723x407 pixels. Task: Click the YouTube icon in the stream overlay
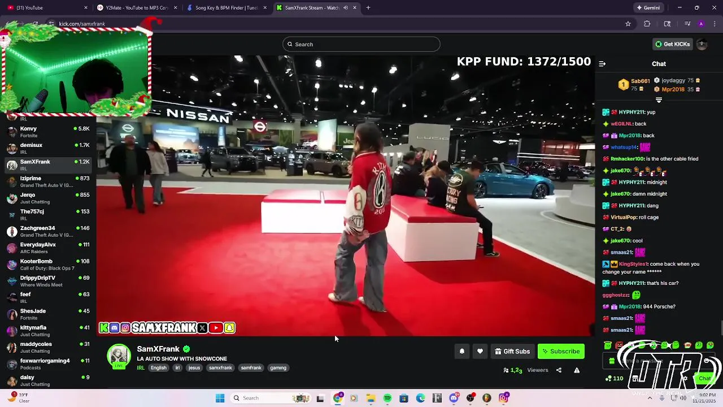pyautogui.click(x=216, y=328)
